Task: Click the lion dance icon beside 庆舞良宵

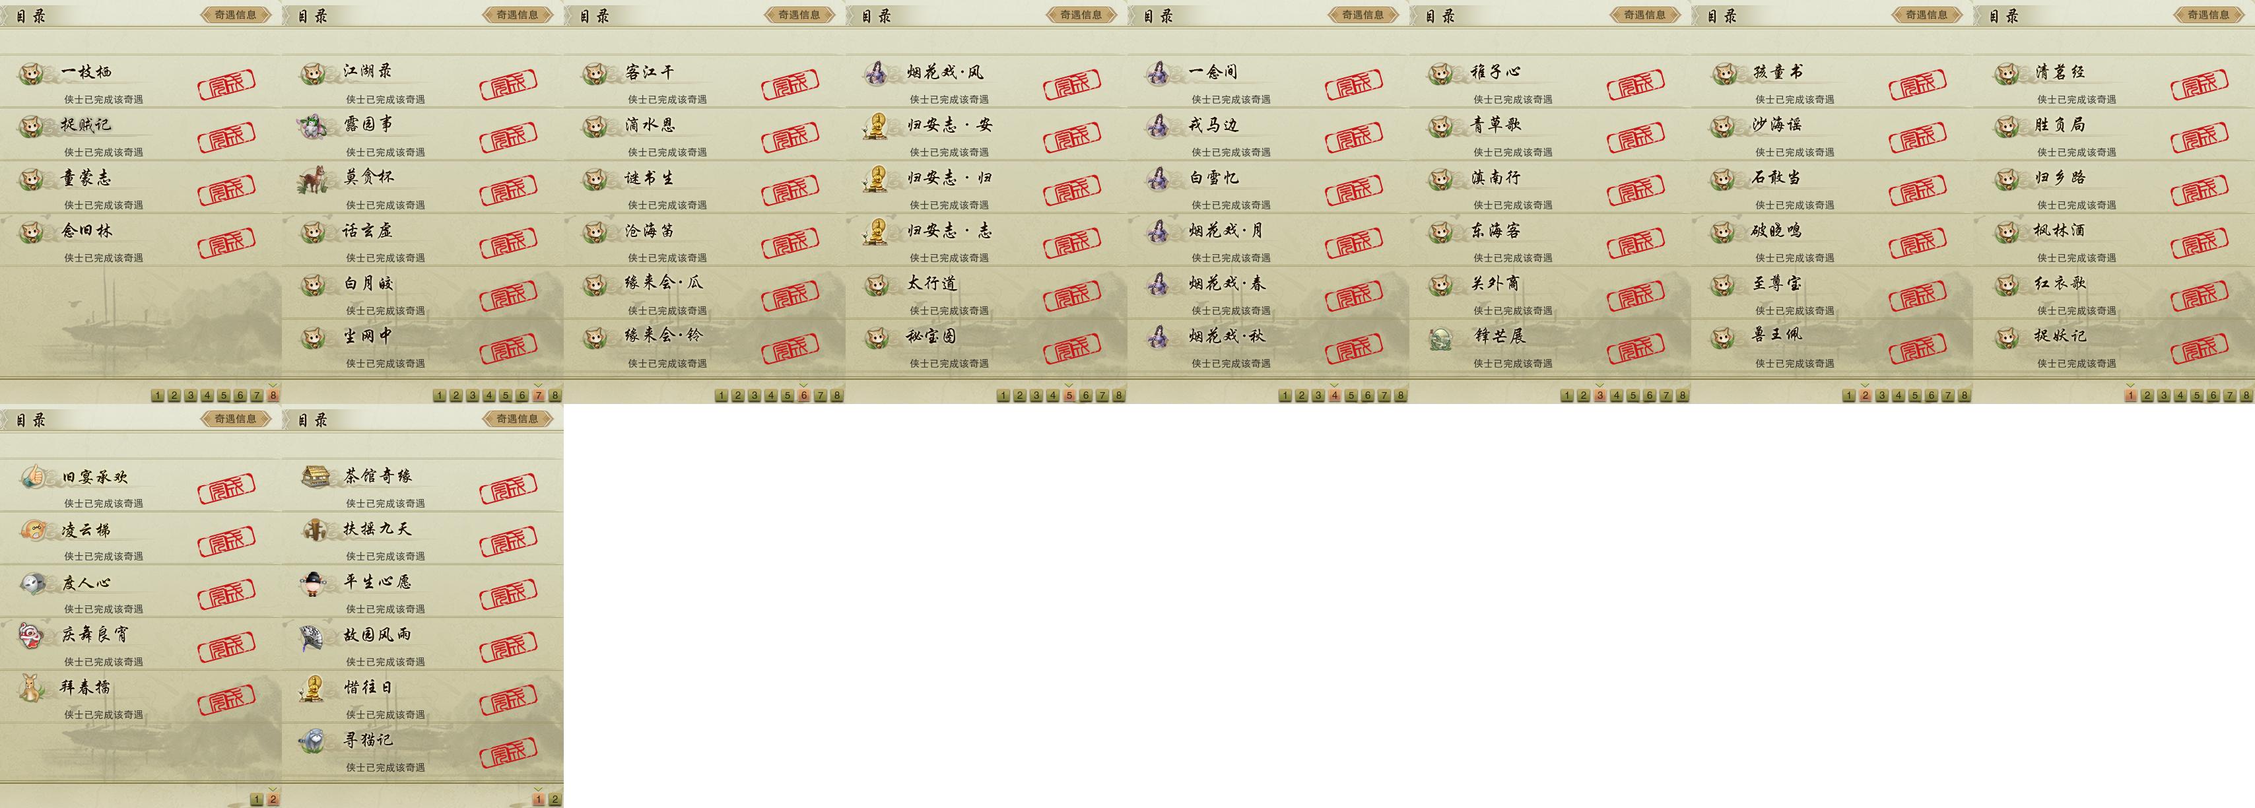Action: [30, 636]
